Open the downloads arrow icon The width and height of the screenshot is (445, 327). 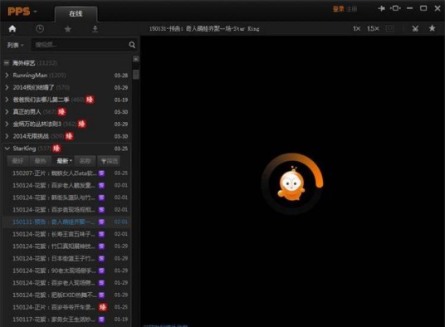[95, 29]
